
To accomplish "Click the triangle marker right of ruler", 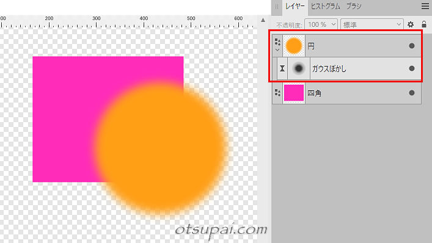I will [263, 20].
